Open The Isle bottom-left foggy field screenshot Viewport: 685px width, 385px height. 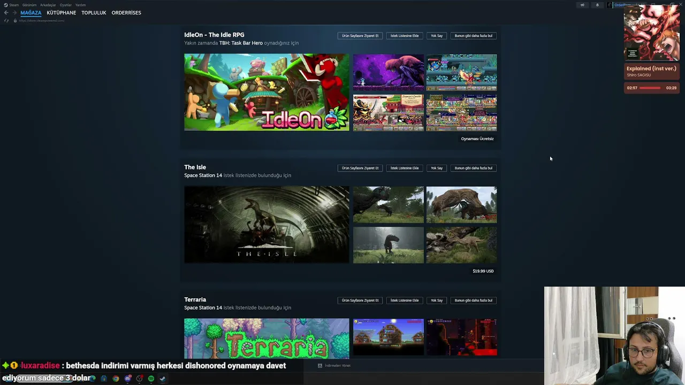pos(389,245)
